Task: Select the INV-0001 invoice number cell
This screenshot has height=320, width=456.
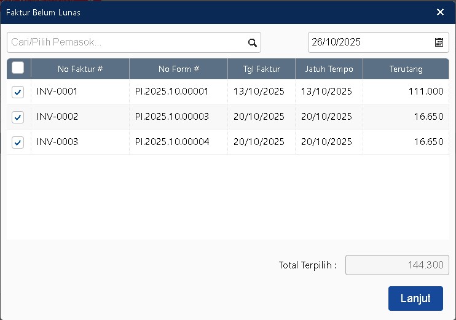Action: [x=57, y=92]
